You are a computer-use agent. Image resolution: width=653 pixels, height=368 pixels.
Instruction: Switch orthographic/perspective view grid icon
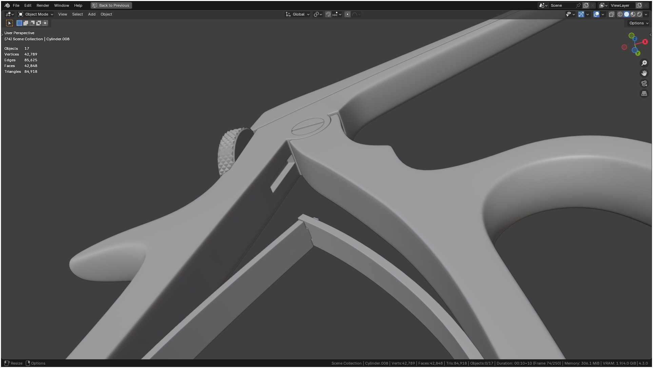pyautogui.click(x=644, y=94)
